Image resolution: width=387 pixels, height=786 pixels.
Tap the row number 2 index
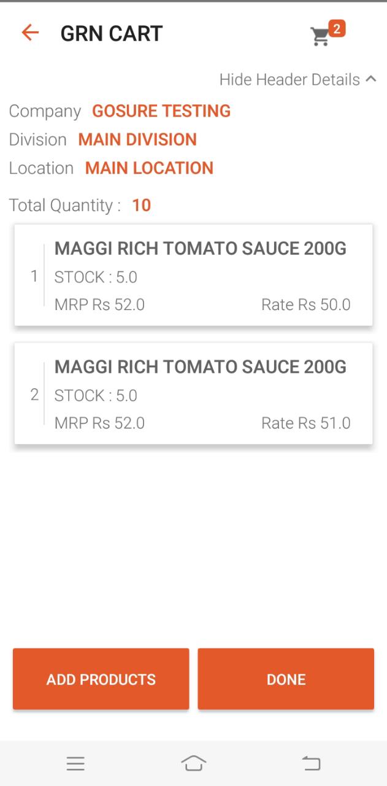tap(34, 395)
